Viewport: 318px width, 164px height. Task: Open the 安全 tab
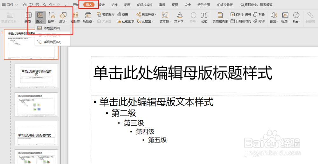tap(188, 5)
